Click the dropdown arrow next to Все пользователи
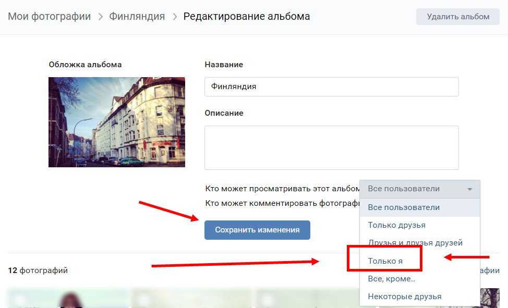This screenshot has width=508, height=308. (470, 189)
